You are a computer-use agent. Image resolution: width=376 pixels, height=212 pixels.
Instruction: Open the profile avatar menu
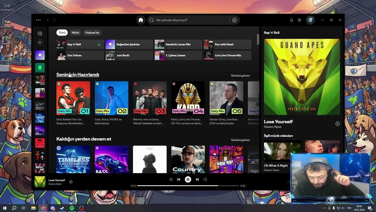(x=310, y=20)
